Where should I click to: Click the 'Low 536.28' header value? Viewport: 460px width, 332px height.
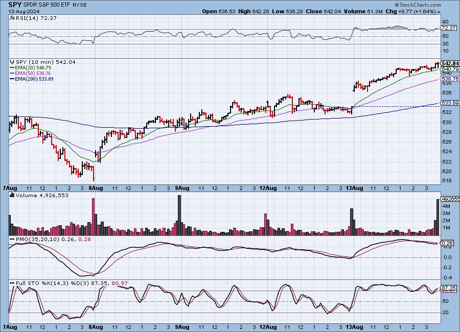pyautogui.click(x=287, y=11)
